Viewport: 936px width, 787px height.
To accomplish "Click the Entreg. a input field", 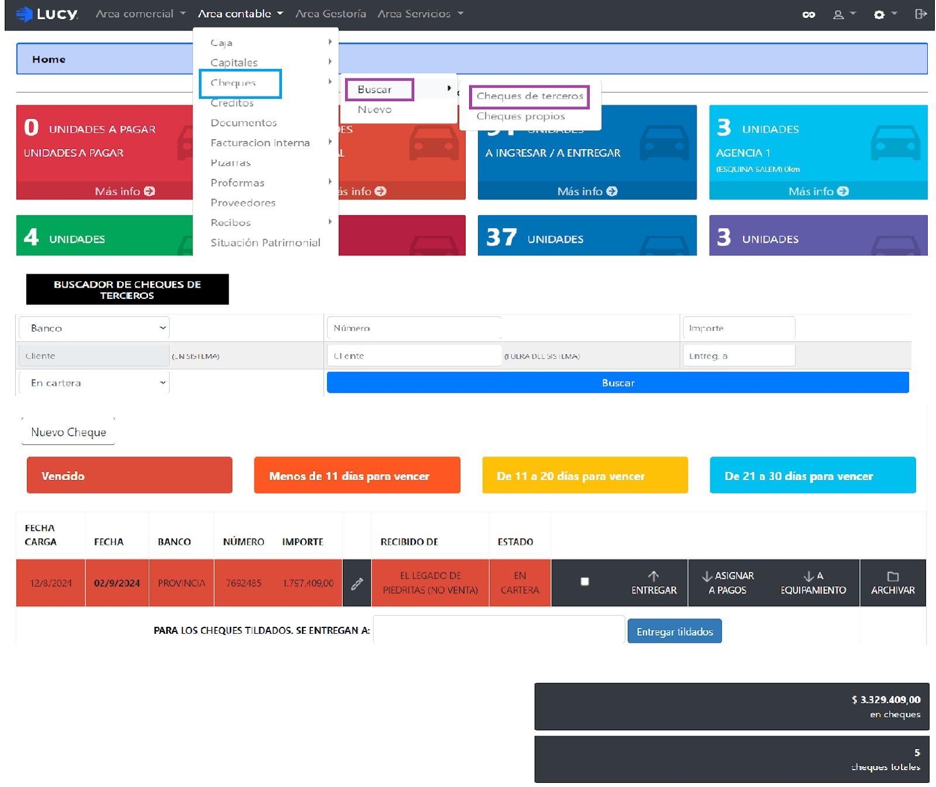I will pos(739,355).
